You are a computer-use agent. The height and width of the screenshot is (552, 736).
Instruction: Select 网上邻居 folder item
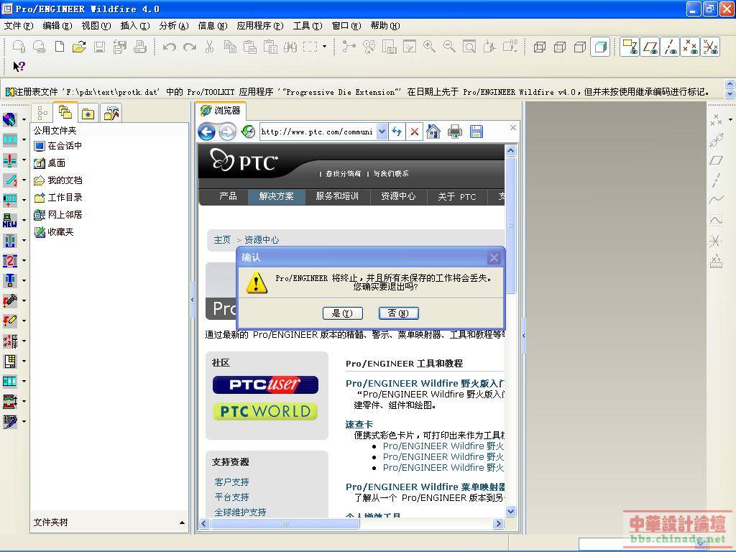pos(57,215)
